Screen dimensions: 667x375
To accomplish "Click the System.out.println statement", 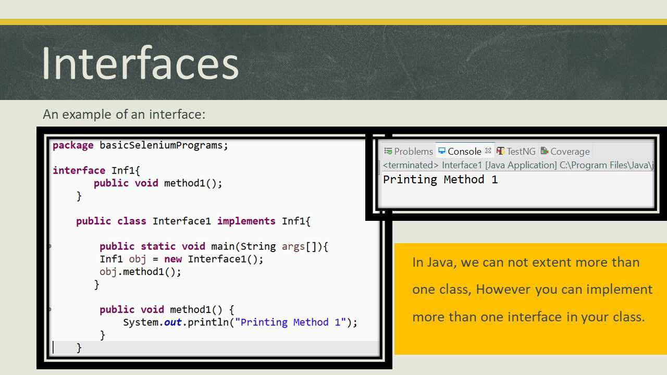I will click(240, 322).
